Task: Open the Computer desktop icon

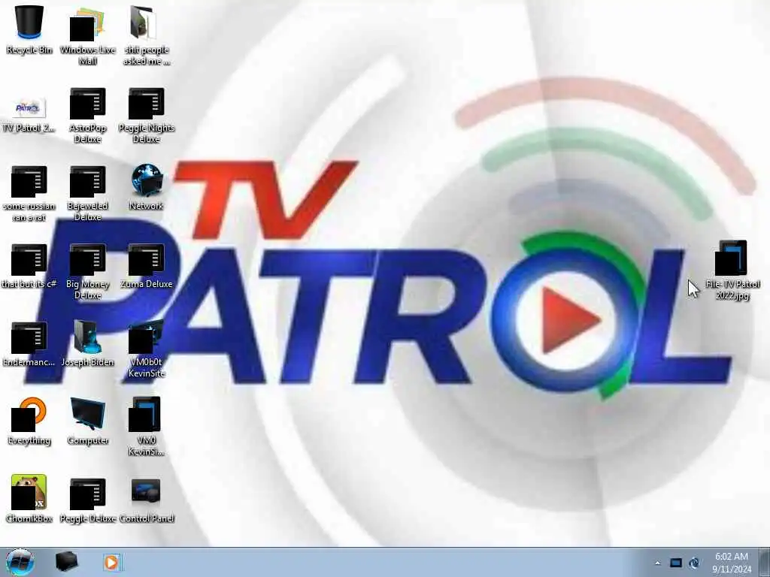Action: click(87, 421)
